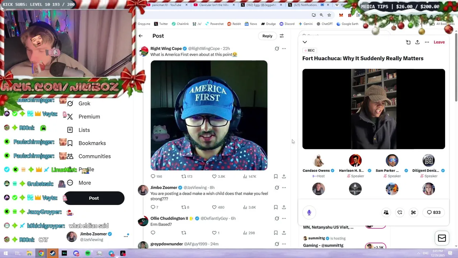Click the Reply button in post header
The image size is (458, 258).
(x=267, y=36)
